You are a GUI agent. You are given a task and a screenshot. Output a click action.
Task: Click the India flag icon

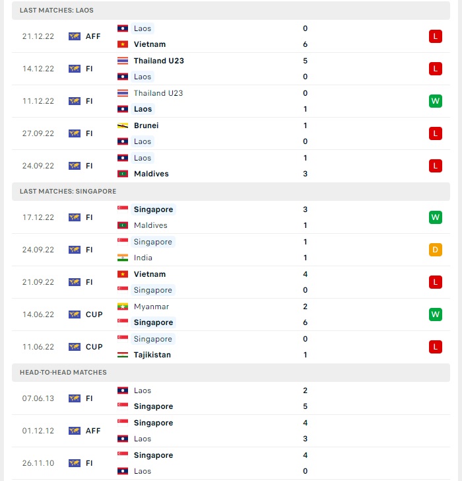click(x=123, y=258)
